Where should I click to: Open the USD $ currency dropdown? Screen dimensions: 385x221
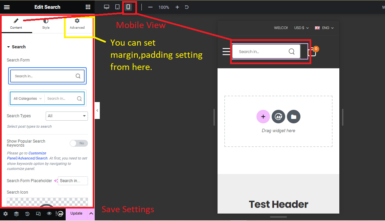(x=301, y=28)
